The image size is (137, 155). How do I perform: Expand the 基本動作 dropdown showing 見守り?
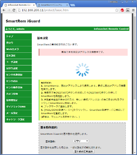[81, 141]
